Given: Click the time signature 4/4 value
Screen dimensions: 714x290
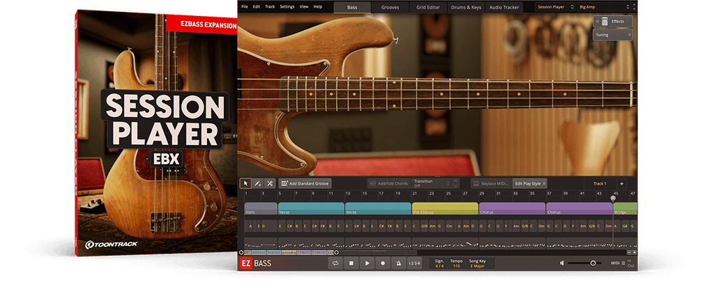Looking at the screenshot, I should coord(439,266).
